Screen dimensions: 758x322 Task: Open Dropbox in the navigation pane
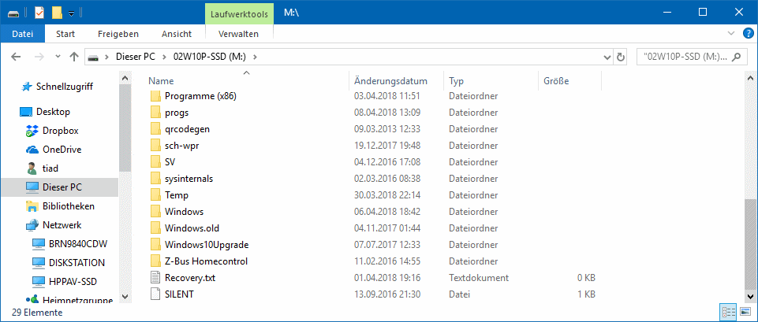(x=60, y=131)
